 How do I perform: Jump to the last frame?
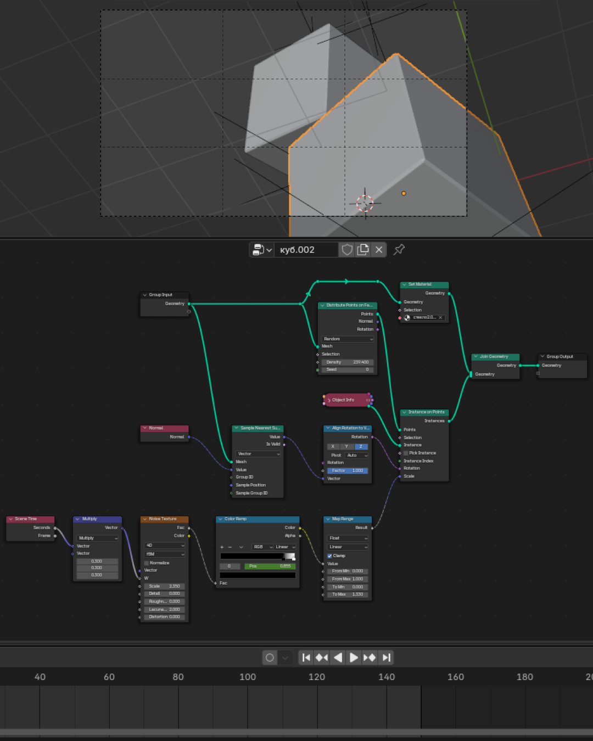(386, 658)
